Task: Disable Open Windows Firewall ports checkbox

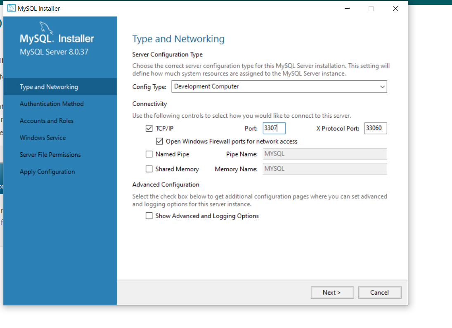Action: pyautogui.click(x=159, y=141)
